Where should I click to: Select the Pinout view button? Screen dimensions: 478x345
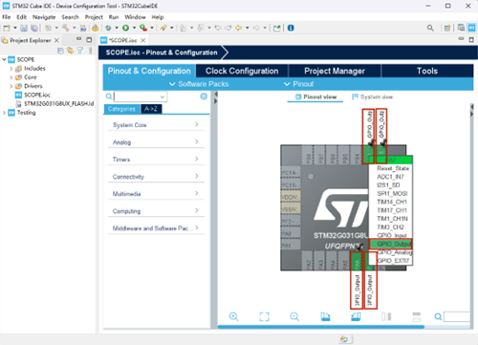click(316, 97)
